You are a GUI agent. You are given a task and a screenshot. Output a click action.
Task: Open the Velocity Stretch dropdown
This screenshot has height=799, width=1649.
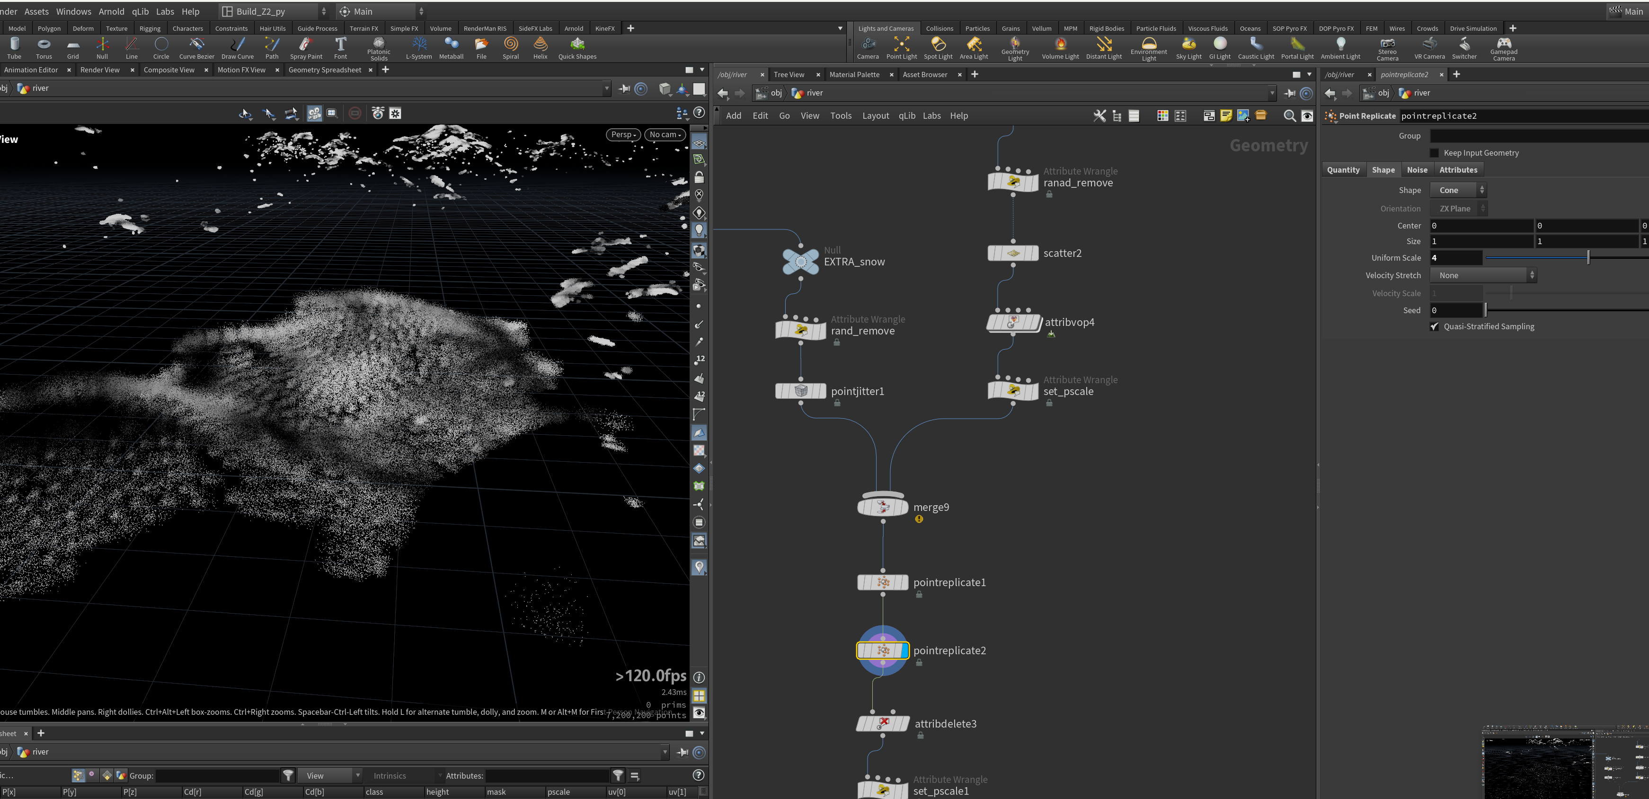point(1482,275)
